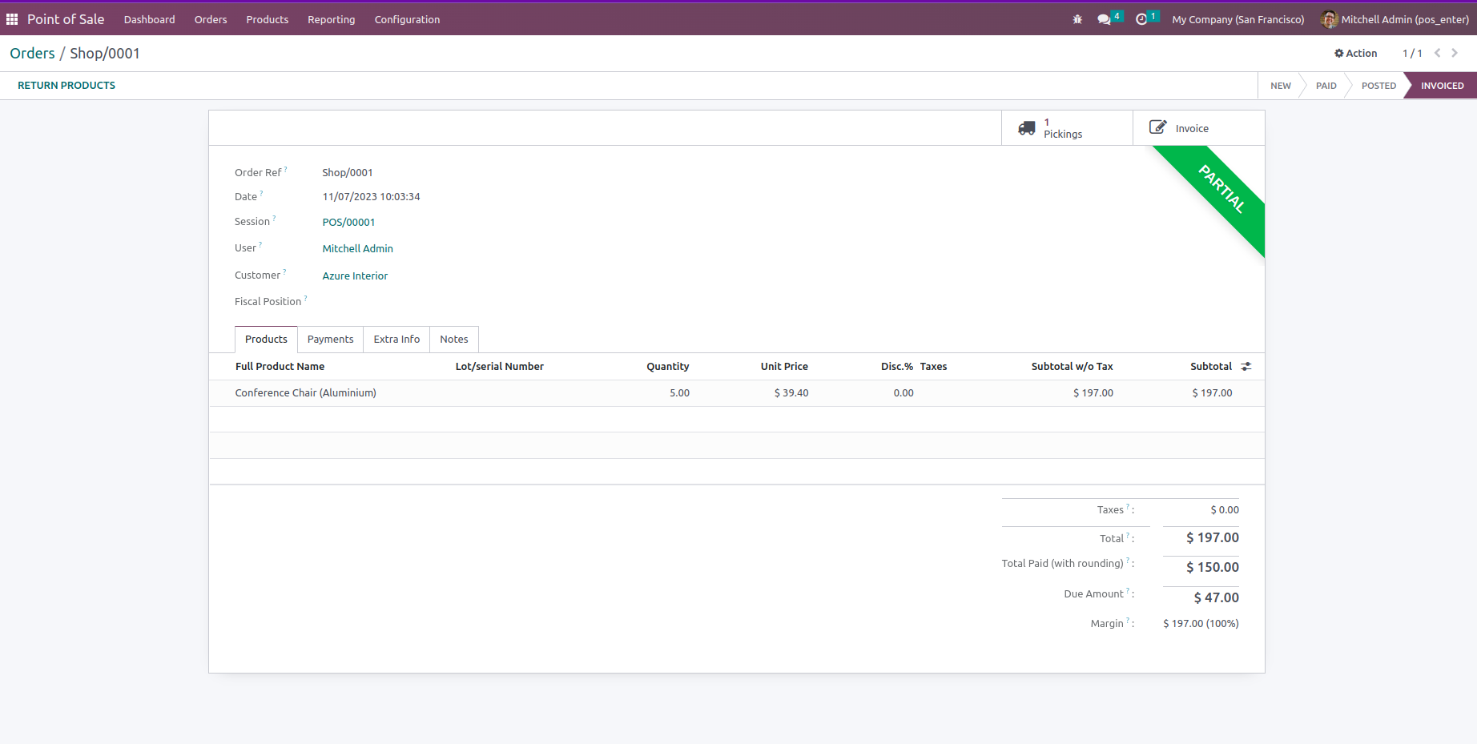
Task: Open the debug bug icon
Action: click(1077, 19)
